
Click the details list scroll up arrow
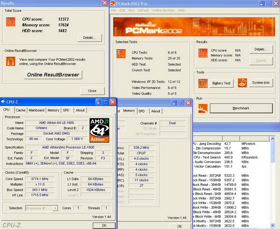(272, 139)
